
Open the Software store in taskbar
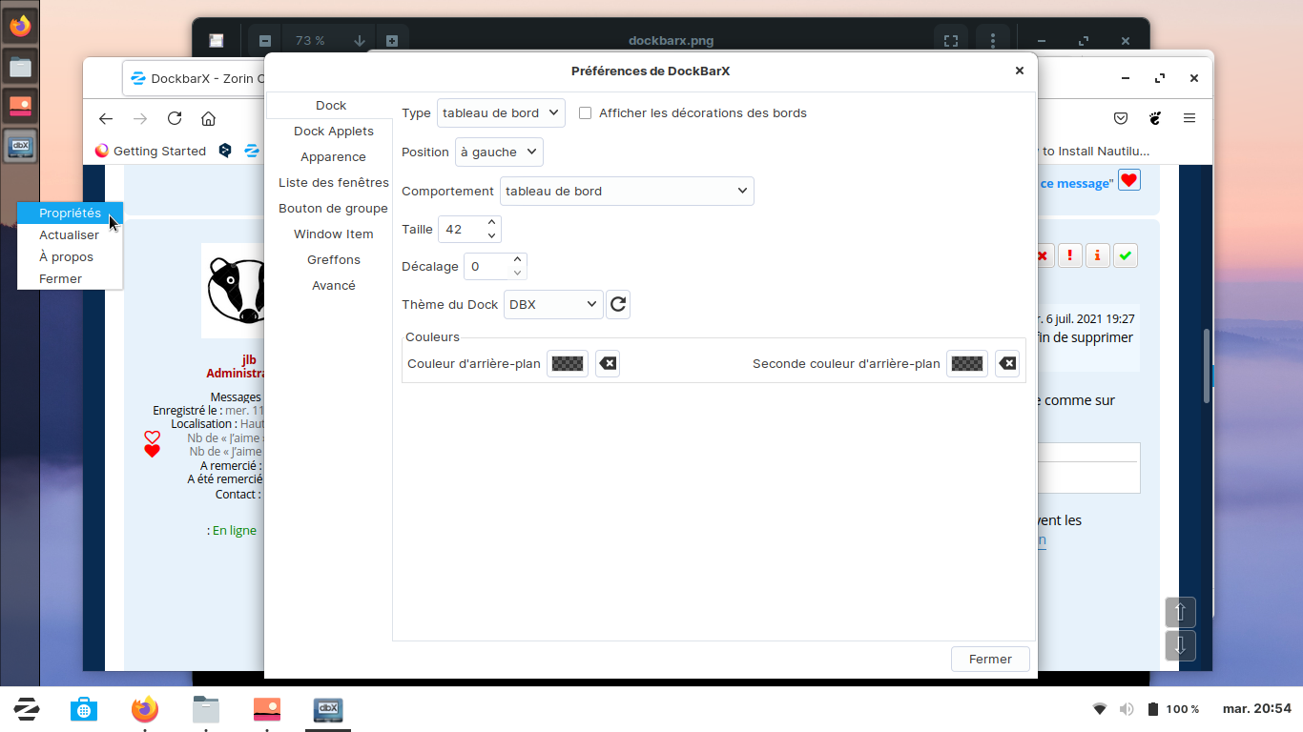pos(84,709)
